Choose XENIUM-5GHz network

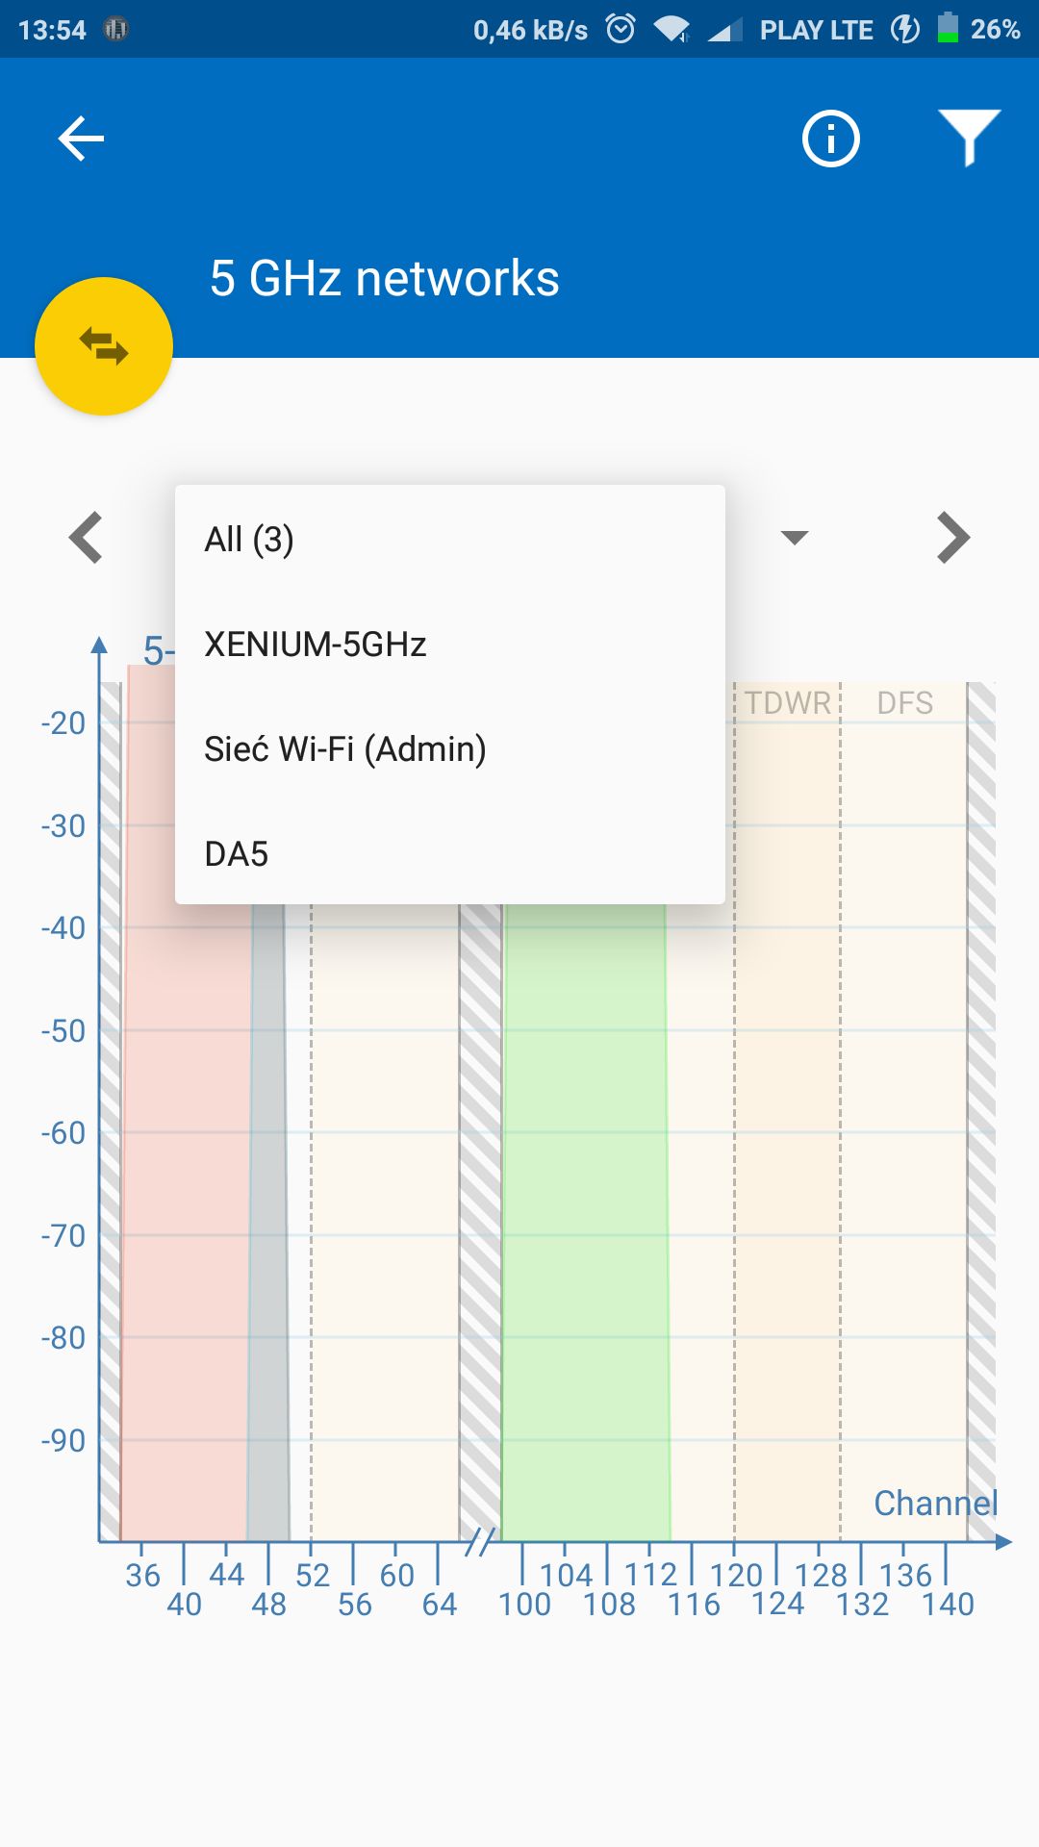tap(450, 644)
